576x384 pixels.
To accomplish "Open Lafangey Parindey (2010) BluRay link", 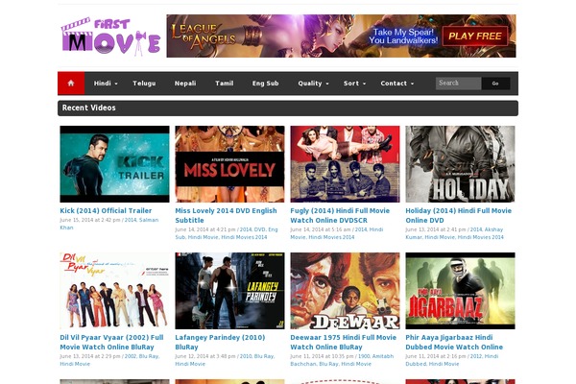I will click(x=220, y=342).
